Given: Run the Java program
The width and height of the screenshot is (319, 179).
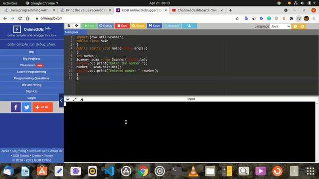Looking at the screenshot, I should coord(89,26).
